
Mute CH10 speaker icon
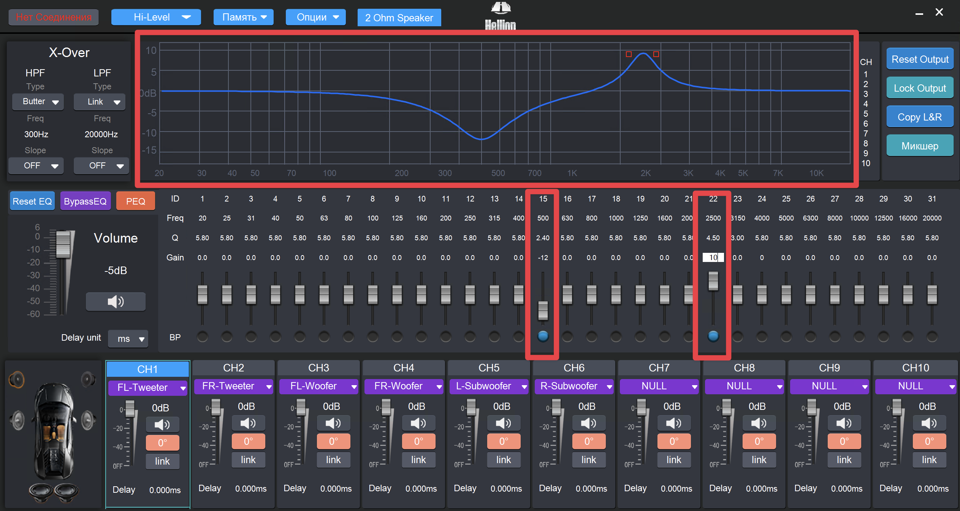[929, 423]
